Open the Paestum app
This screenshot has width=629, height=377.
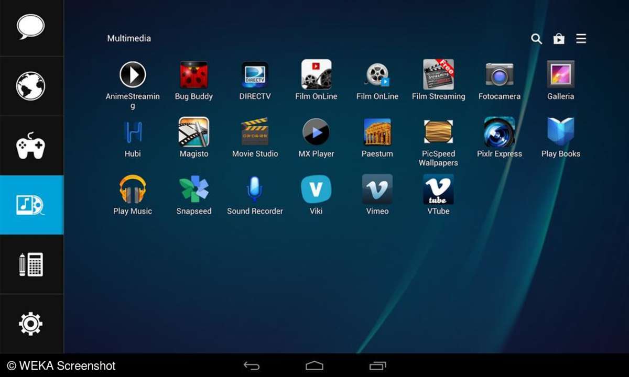click(x=377, y=132)
